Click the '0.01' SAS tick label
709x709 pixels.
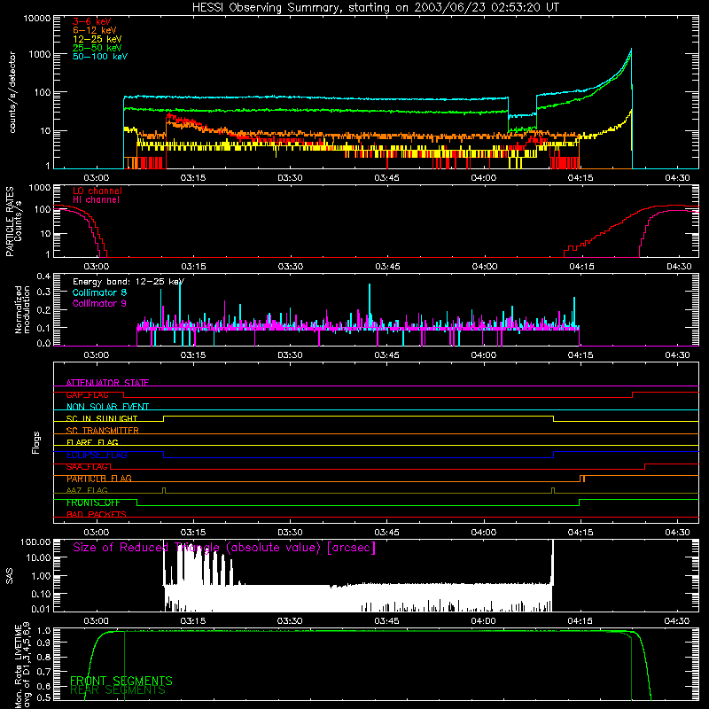41,609
